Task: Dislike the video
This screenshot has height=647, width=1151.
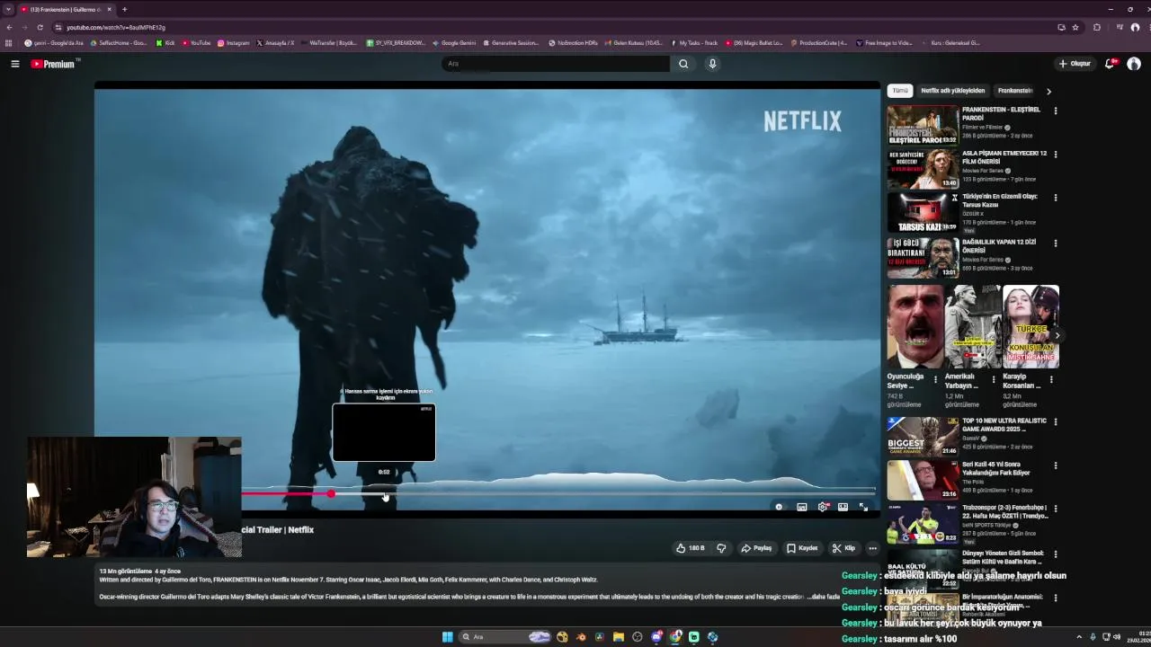Action: [721, 548]
